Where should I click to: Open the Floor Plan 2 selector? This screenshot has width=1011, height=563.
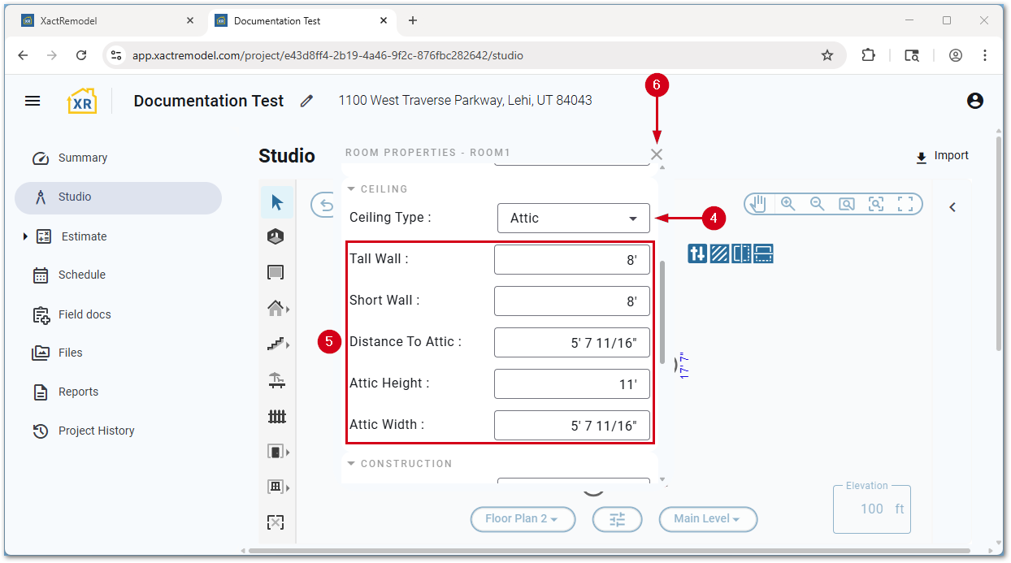tap(523, 519)
